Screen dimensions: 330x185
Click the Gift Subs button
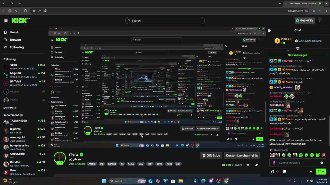[211, 155]
